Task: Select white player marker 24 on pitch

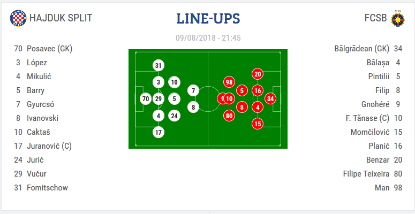Action: tap(174, 115)
